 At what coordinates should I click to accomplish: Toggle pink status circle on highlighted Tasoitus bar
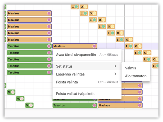49,46
